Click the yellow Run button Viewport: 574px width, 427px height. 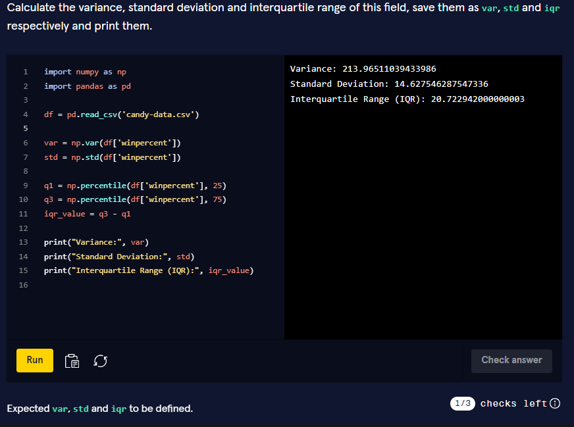click(34, 361)
